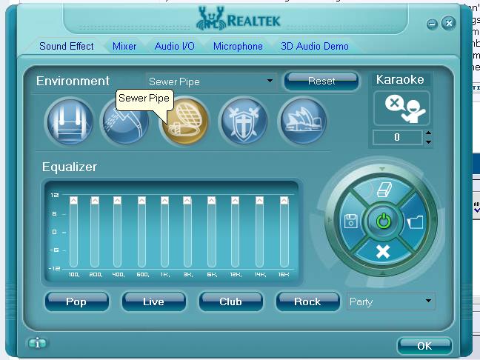Viewport: 480px width, 360px height.
Task: Select the Bathroom environment icon
Action: tap(70, 121)
